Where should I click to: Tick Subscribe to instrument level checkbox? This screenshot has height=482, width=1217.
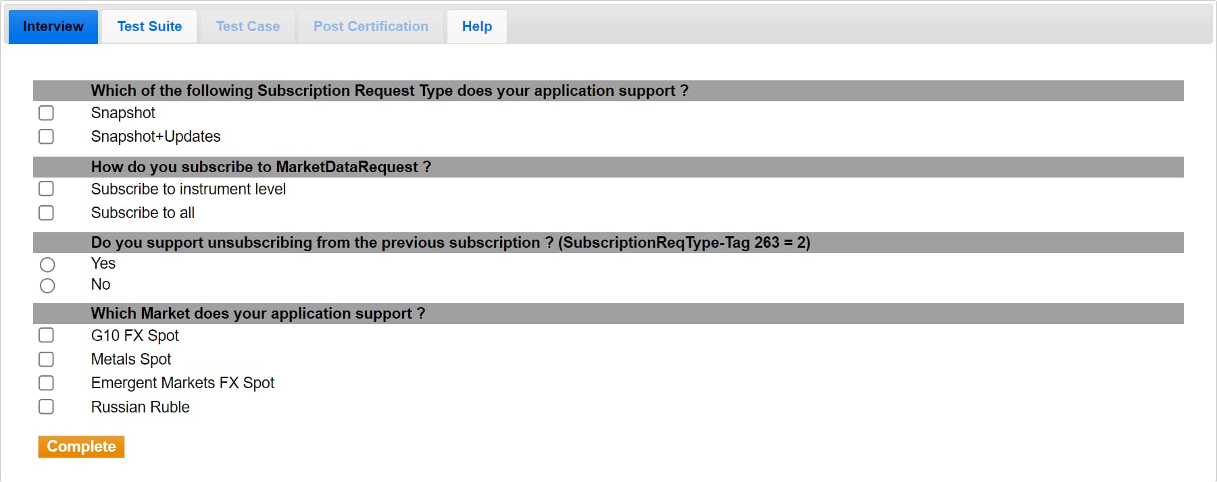click(46, 189)
